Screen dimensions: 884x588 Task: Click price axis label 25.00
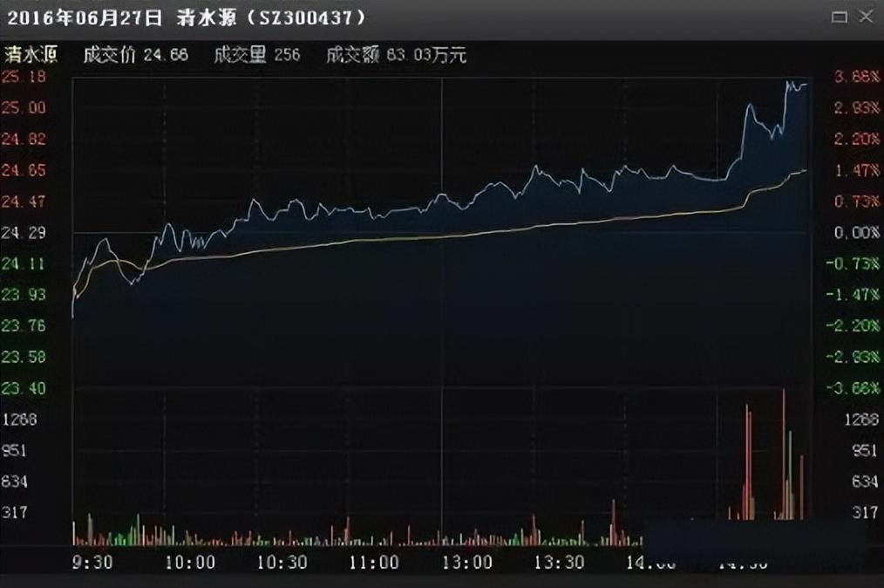(x=24, y=108)
